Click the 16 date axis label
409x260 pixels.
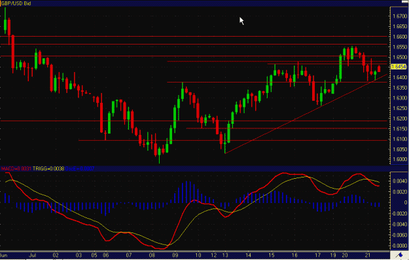click(x=294, y=255)
